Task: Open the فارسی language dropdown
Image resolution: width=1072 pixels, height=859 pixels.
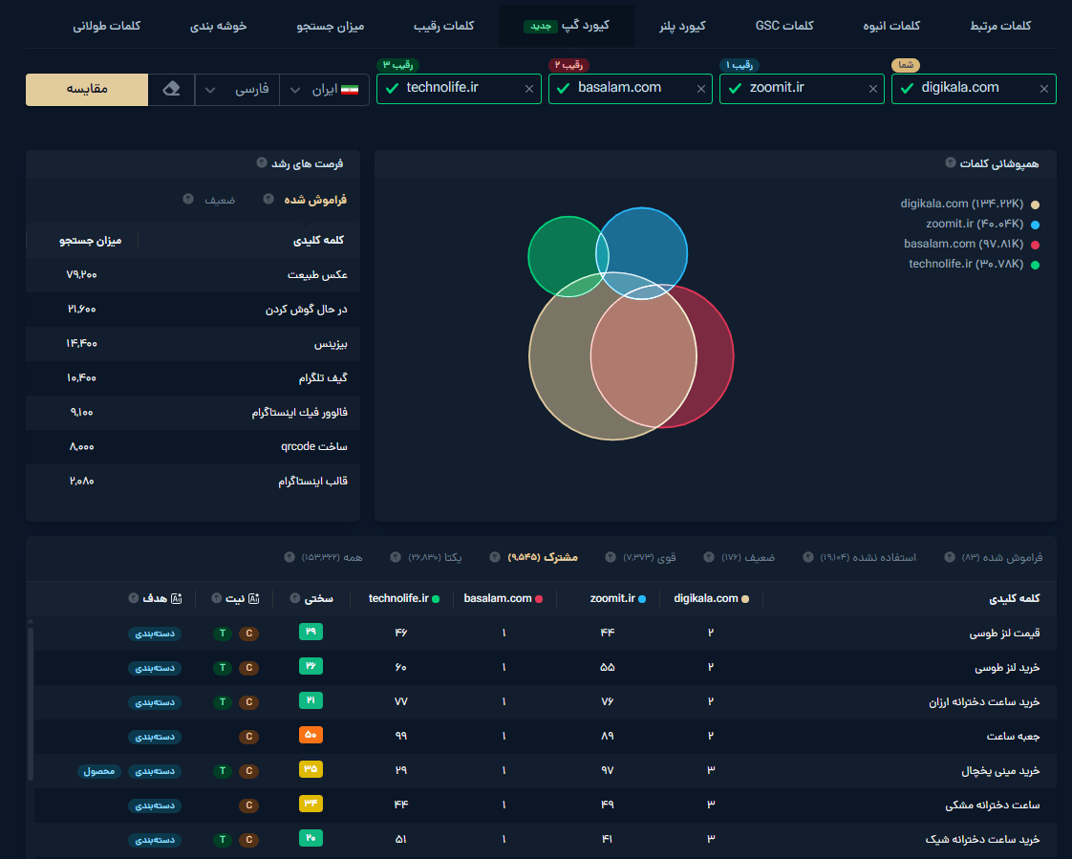Action: point(237,90)
